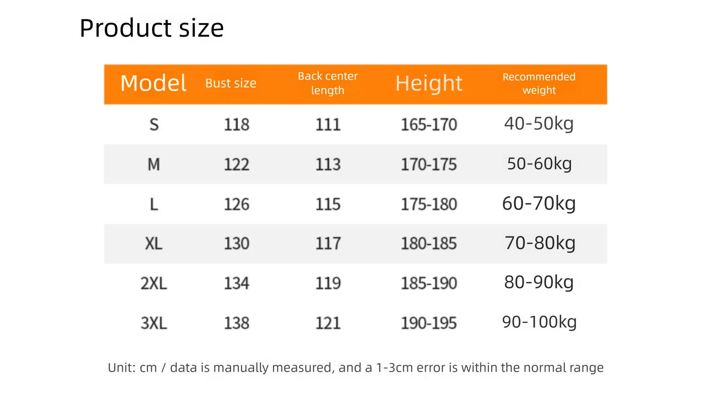Click the 2XL size row label
This screenshot has height=408, width=726.
[154, 283]
